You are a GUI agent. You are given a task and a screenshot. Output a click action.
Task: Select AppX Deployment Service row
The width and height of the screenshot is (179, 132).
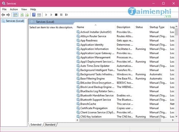click(x=125, y=62)
